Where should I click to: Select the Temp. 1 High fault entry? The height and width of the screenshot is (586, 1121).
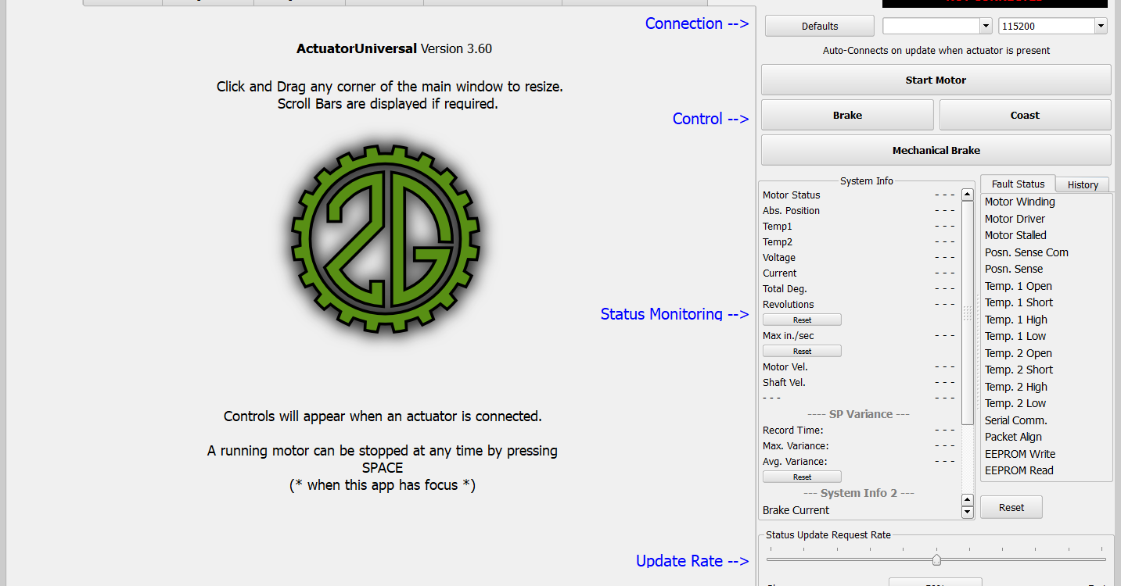coord(1015,320)
